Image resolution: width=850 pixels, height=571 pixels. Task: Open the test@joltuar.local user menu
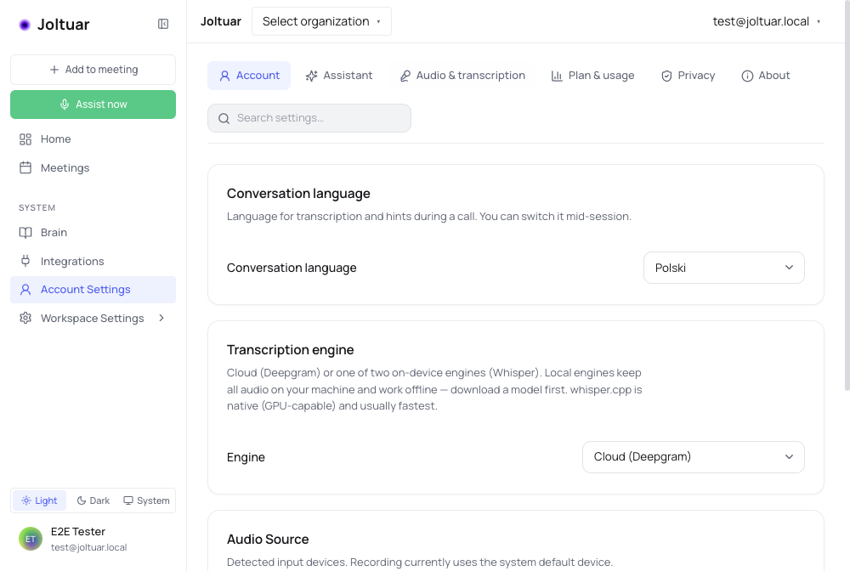767,22
